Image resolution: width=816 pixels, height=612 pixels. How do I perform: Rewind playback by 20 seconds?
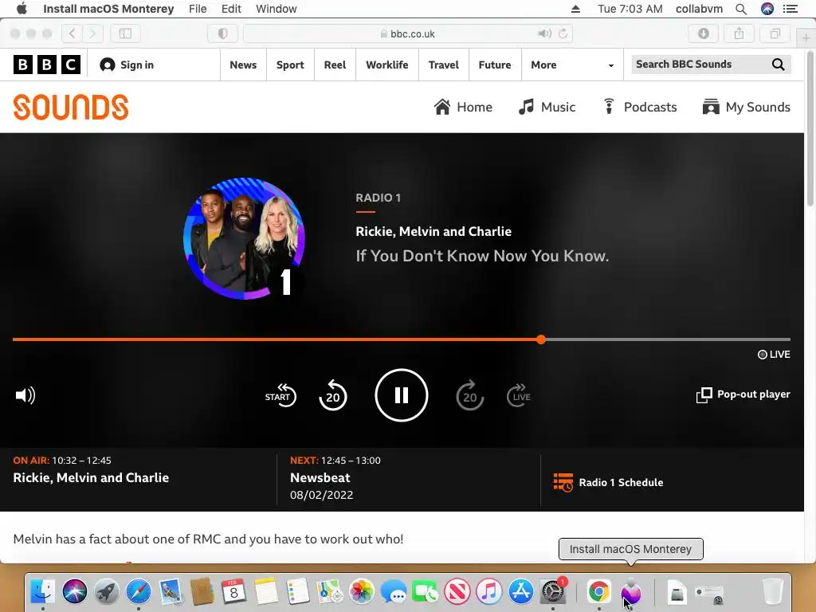coord(332,395)
